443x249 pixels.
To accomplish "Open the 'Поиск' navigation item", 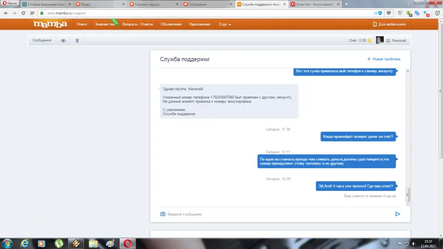I will click(82, 24).
